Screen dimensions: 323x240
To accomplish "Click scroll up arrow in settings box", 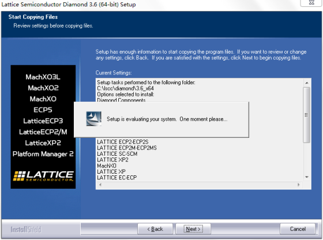I will tap(307, 83).
